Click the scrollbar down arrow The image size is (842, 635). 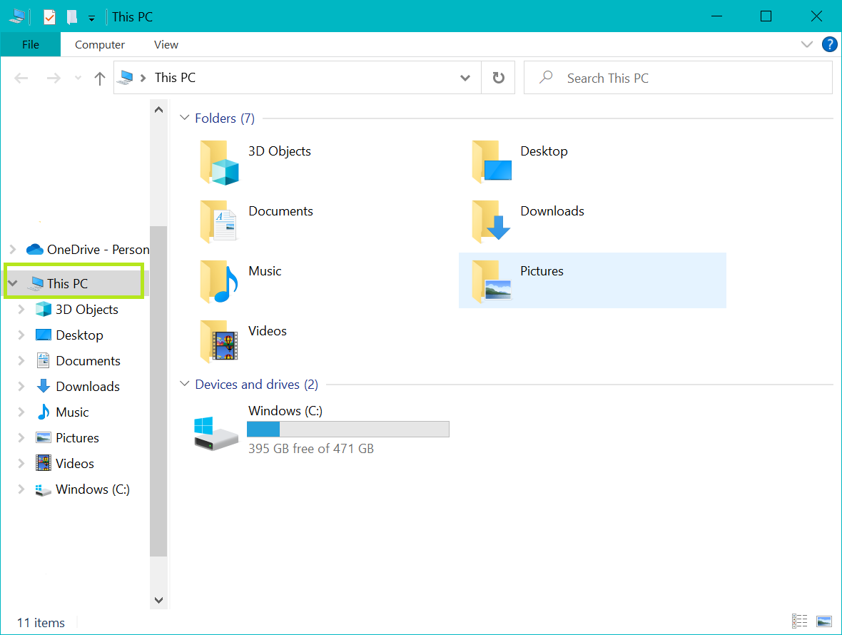coord(158,600)
